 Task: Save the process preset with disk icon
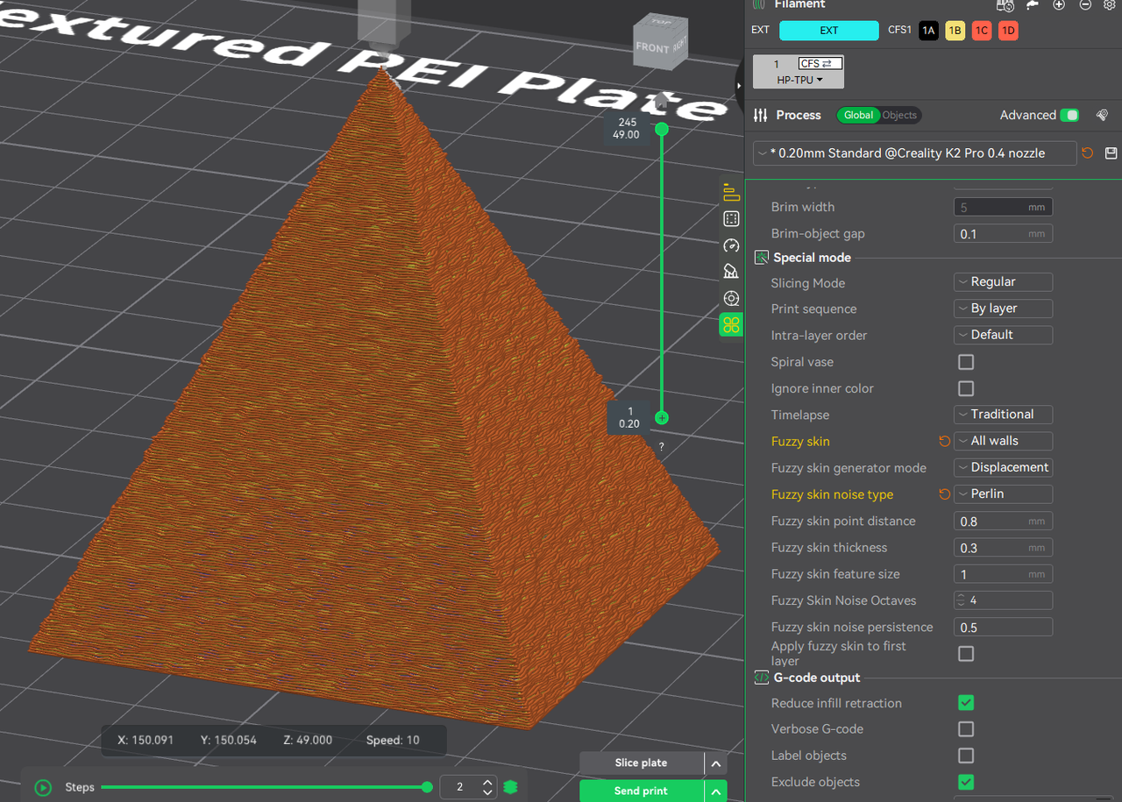[1111, 153]
